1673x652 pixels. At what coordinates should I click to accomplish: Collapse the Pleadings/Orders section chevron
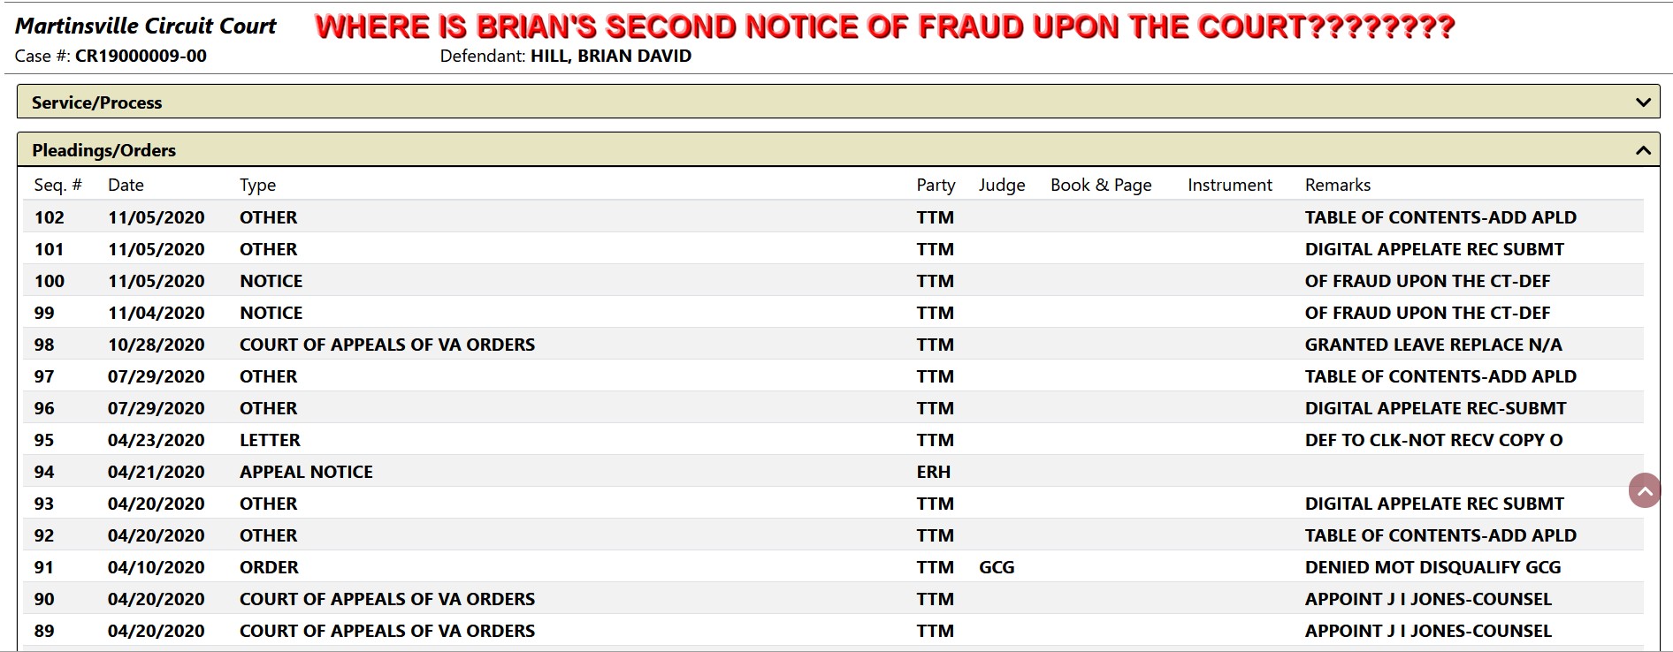[x=1643, y=150]
